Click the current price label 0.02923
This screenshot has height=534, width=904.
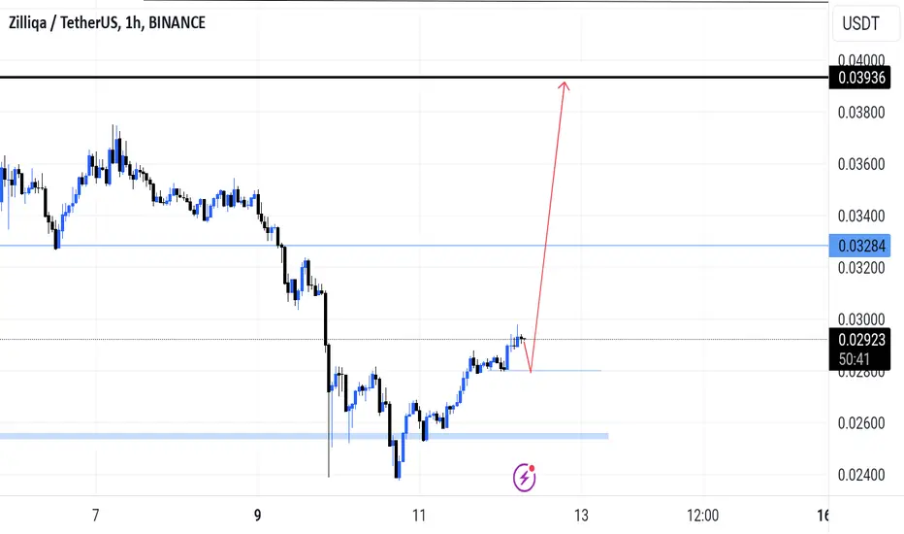(x=859, y=340)
